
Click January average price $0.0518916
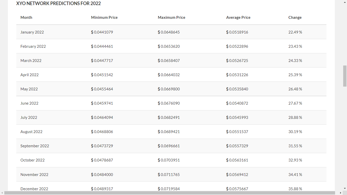[x=237, y=32]
